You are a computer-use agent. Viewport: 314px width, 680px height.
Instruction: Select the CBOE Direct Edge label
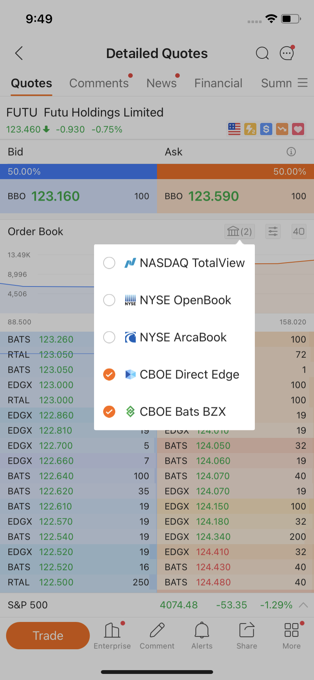point(190,374)
